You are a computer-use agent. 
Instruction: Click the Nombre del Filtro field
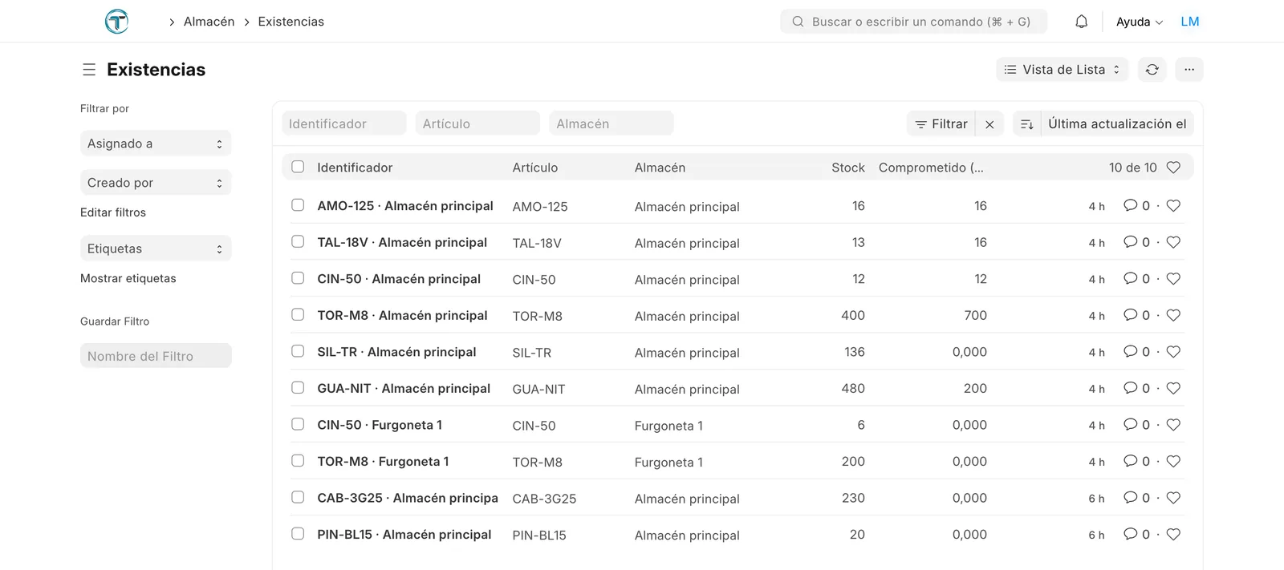(x=156, y=356)
